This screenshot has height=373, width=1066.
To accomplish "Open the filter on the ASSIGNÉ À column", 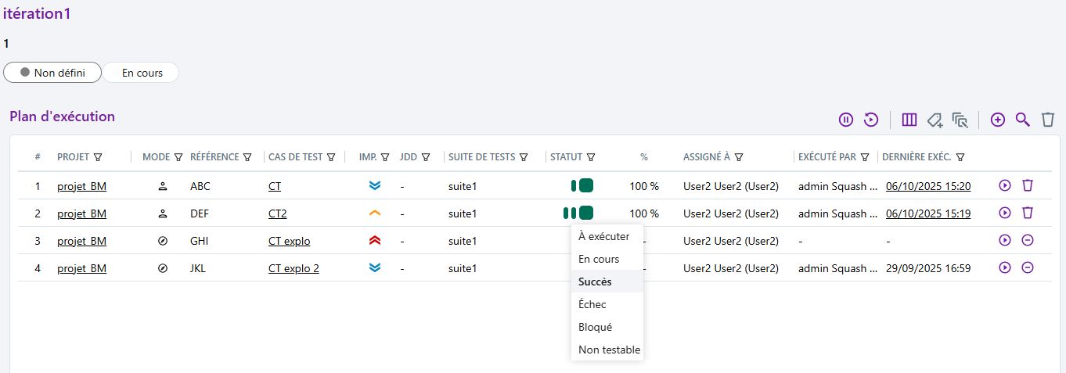I will click(739, 157).
